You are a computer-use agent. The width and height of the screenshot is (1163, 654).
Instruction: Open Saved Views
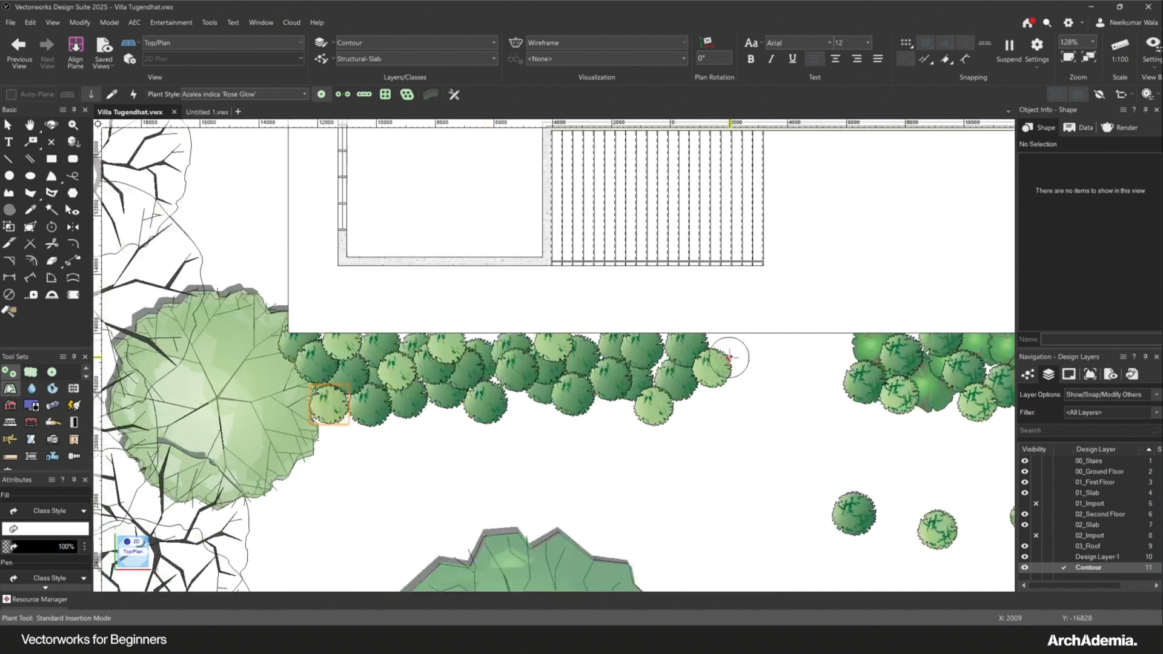104,45
